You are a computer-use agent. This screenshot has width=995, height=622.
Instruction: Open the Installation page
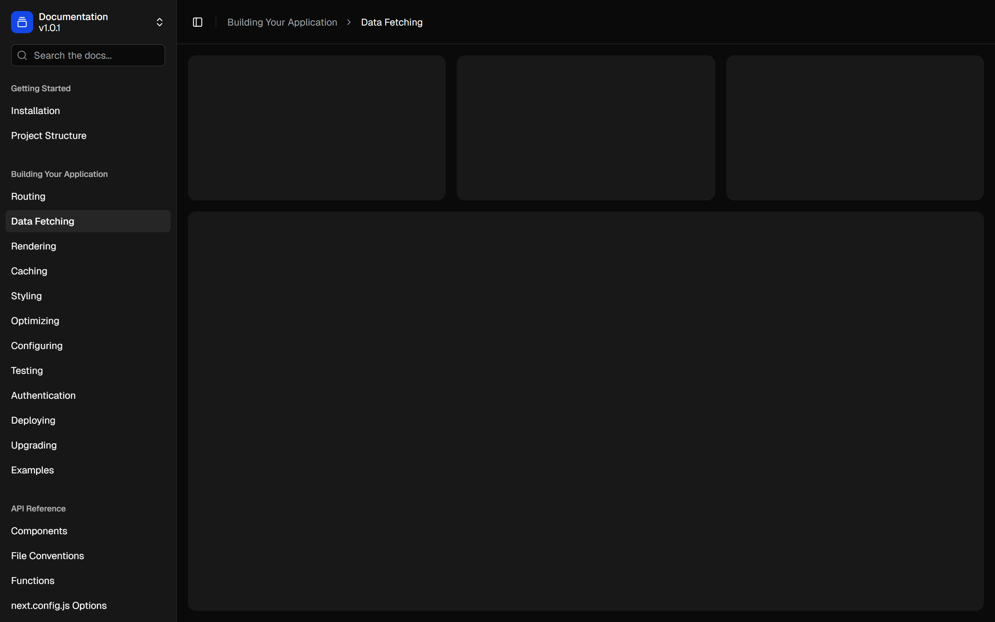[35, 111]
